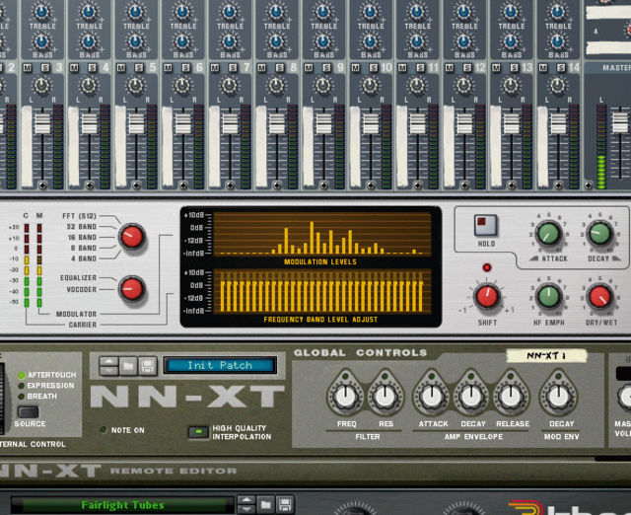Click the NN-XT Filter Res knob
Image resolution: width=631 pixels, height=515 pixels.
point(385,397)
